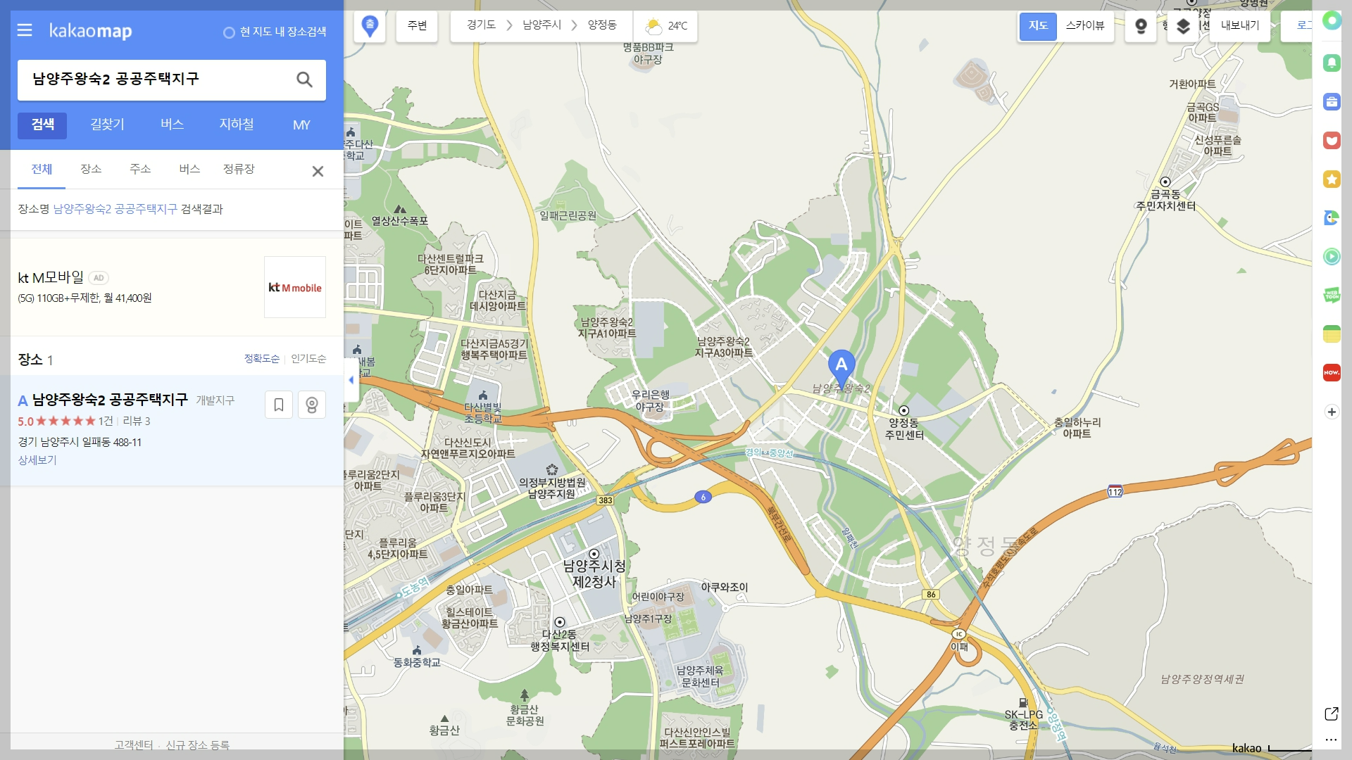Image resolution: width=1352 pixels, height=760 pixels.
Task: Click into the search input field
Action: [155, 80]
